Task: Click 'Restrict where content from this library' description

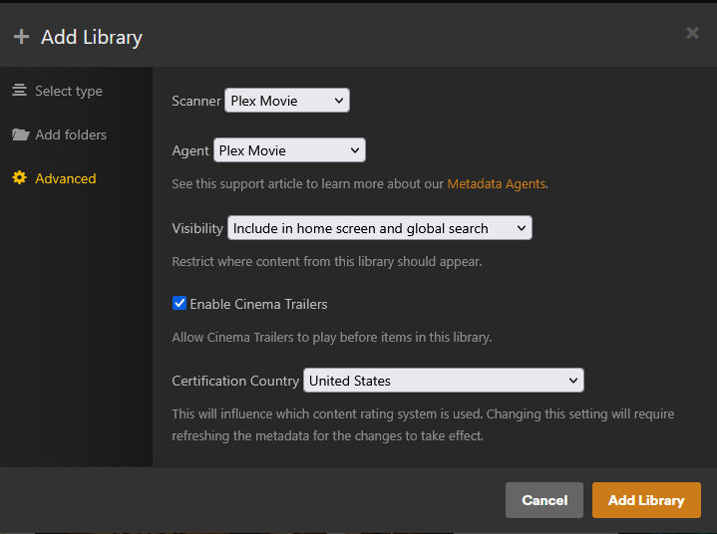Action: click(327, 262)
